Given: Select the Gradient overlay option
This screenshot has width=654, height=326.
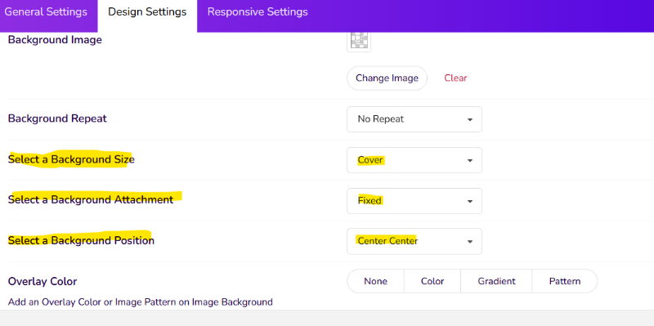Looking at the screenshot, I should point(496,281).
